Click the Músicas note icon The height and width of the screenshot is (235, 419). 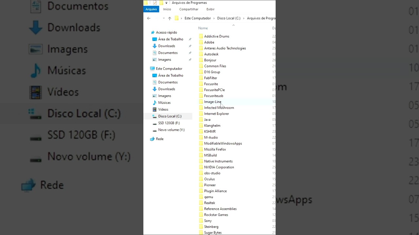tap(155, 102)
